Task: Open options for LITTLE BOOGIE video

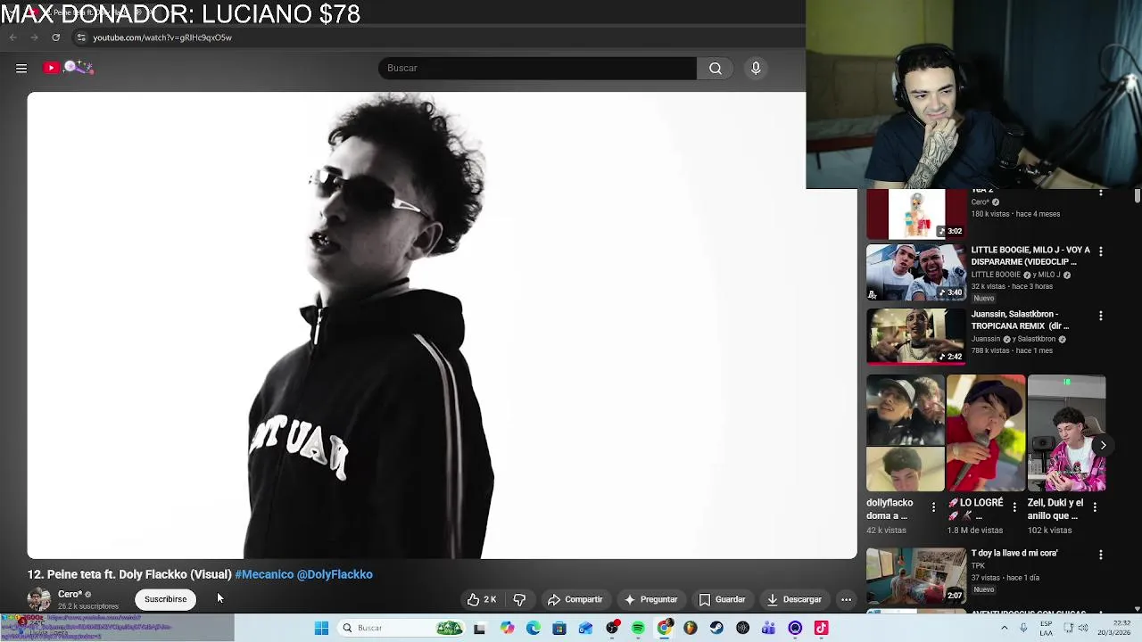Action: [x=1101, y=251]
